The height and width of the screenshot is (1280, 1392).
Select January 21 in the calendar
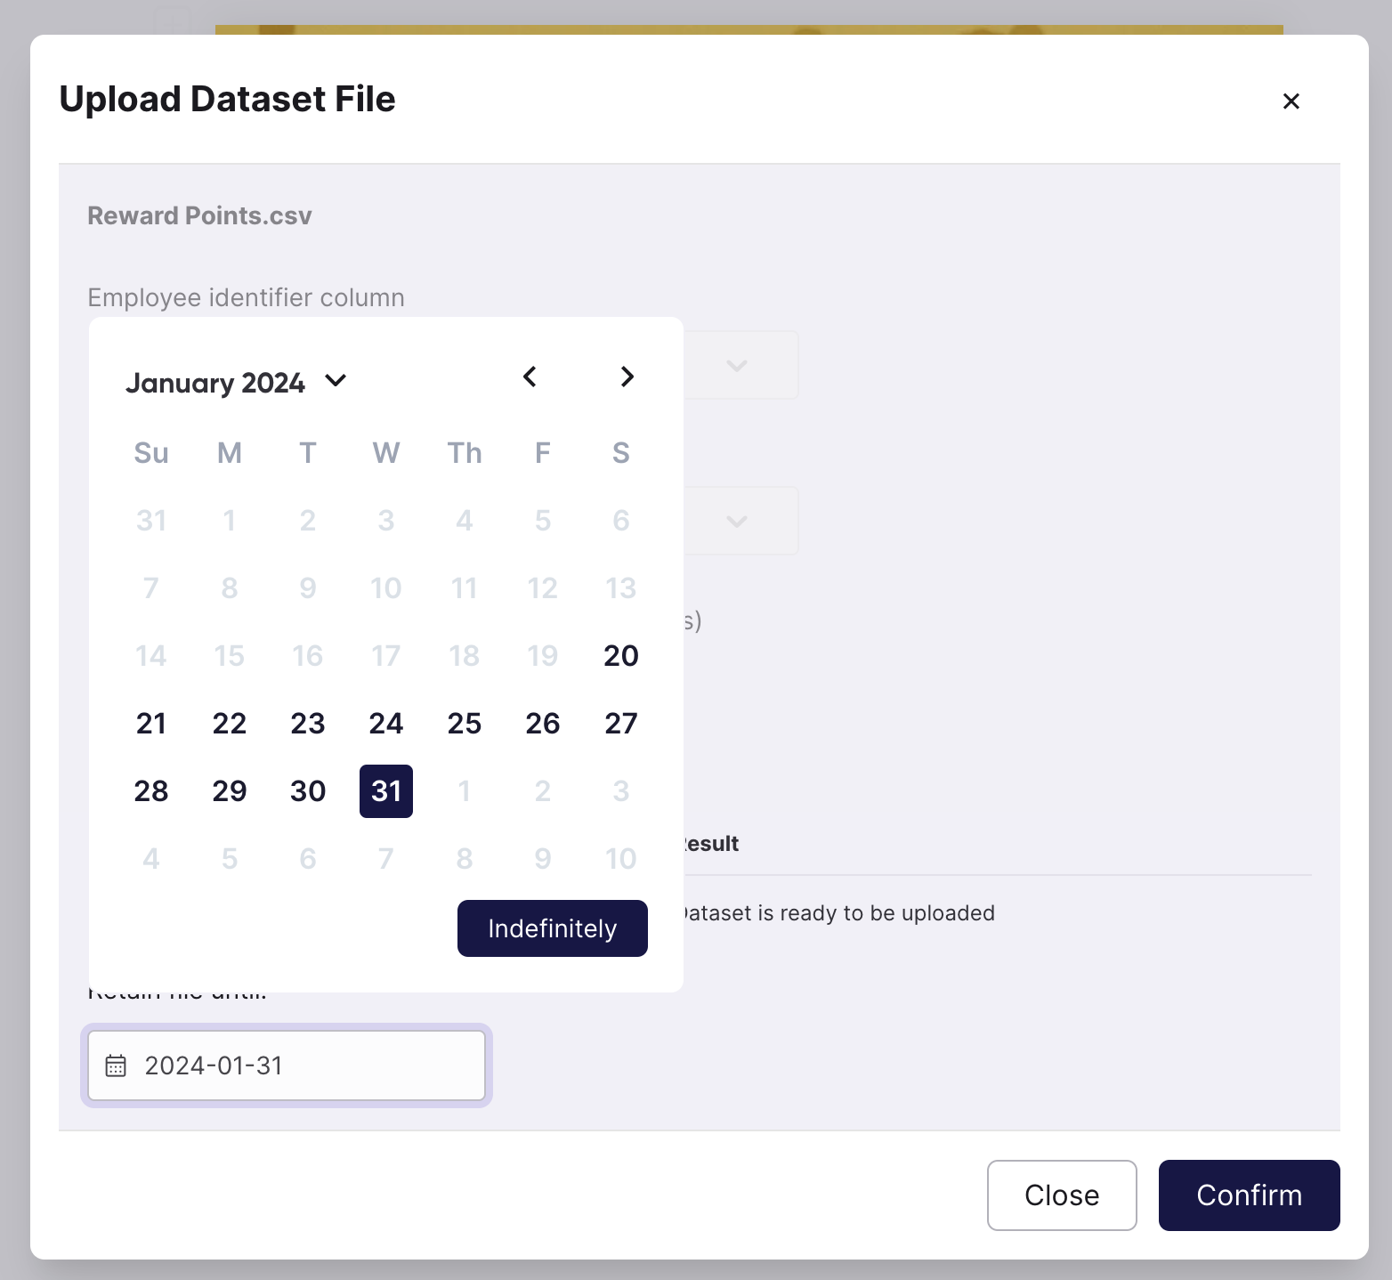pos(151,724)
